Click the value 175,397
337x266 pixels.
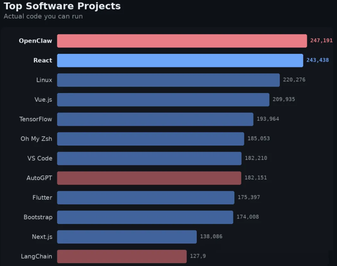pyautogui.click(x=249, y=197)
